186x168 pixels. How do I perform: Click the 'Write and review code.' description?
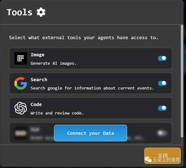tap(57, 113)
